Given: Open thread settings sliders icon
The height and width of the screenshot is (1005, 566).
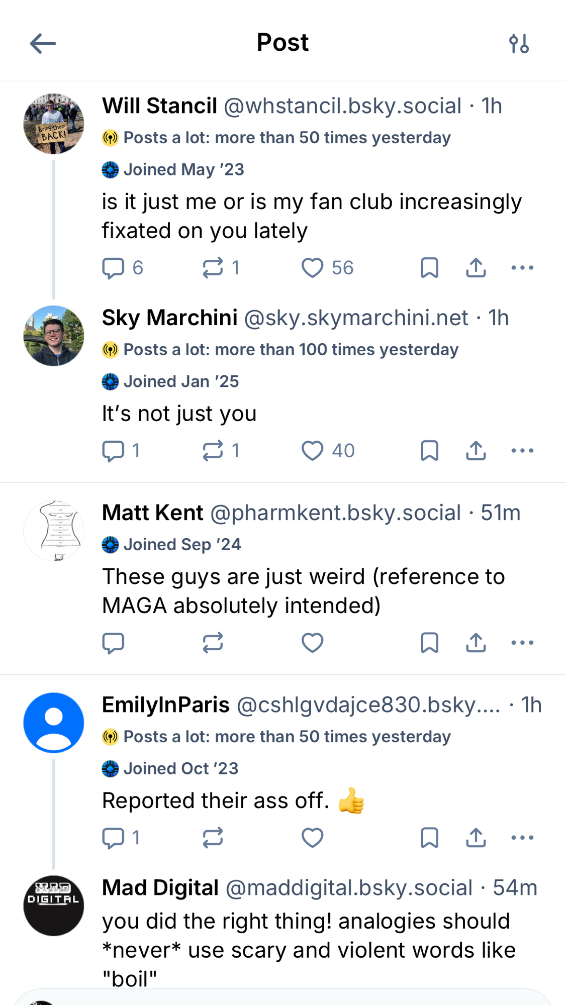Looking at the screenshot, I should click(519, 44).
